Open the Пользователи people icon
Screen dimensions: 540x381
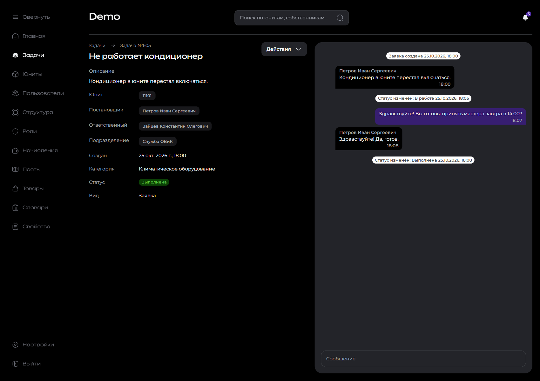pyautogui.click(x=15, y=93)
